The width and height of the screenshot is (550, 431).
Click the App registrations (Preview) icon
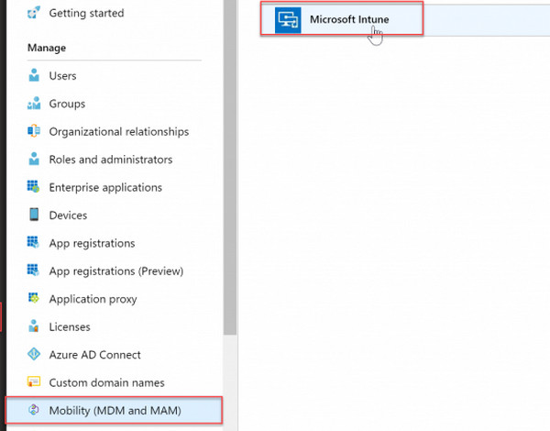[34, 270]
